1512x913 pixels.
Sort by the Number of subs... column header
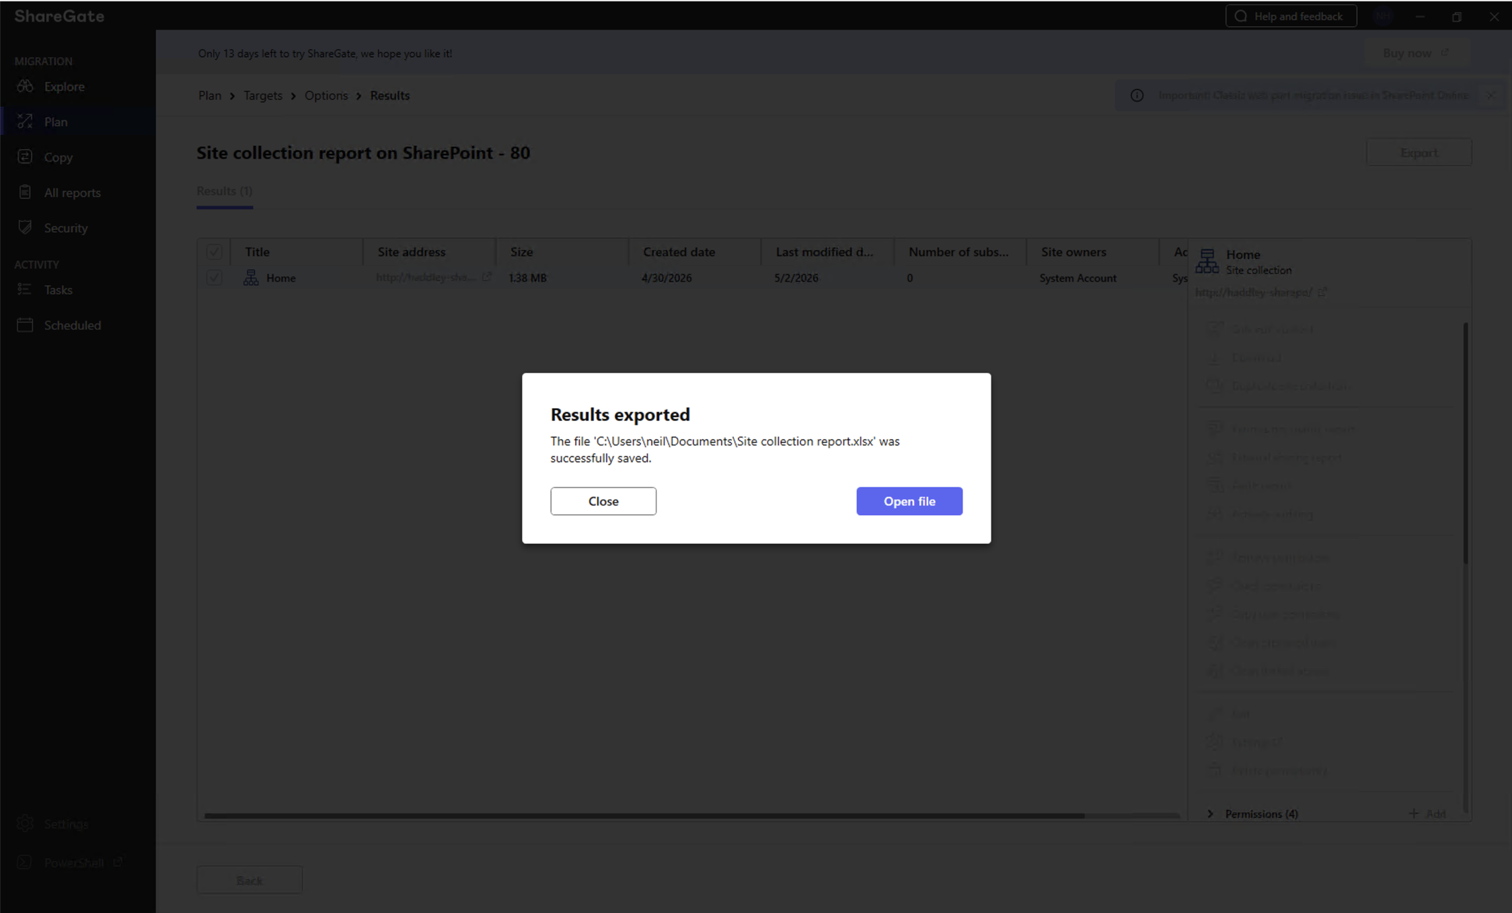pos(960,251)
